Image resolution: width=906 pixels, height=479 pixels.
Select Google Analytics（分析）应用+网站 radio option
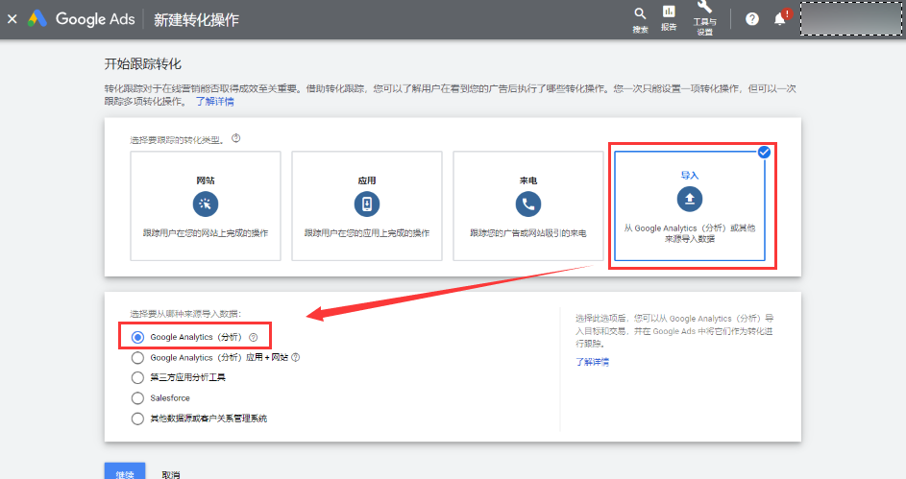click(x=137, y=358)
